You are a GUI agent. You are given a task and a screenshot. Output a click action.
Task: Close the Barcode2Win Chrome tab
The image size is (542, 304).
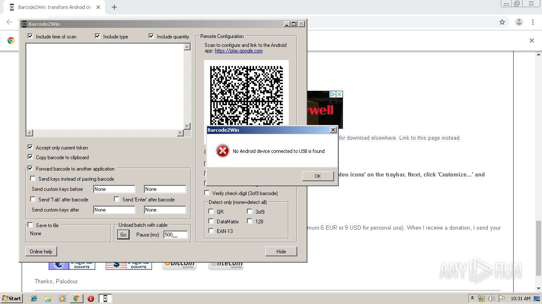pyautogui.click(x=98, y=7)
